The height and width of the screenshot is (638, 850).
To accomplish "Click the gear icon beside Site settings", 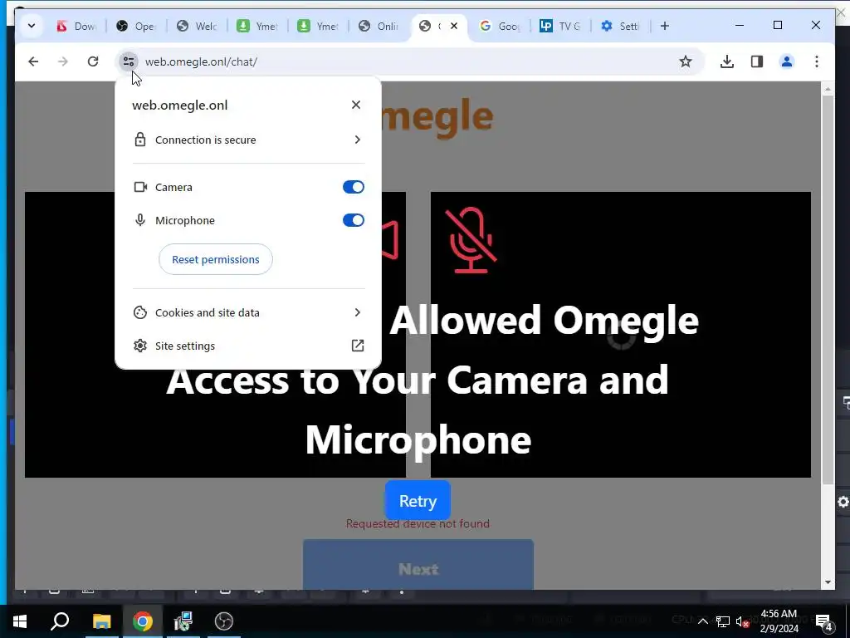I will coord(140,346).
